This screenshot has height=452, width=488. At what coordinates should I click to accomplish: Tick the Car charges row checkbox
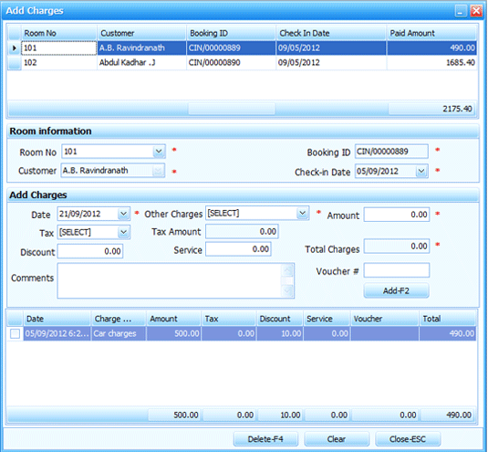tap(15, 333)
